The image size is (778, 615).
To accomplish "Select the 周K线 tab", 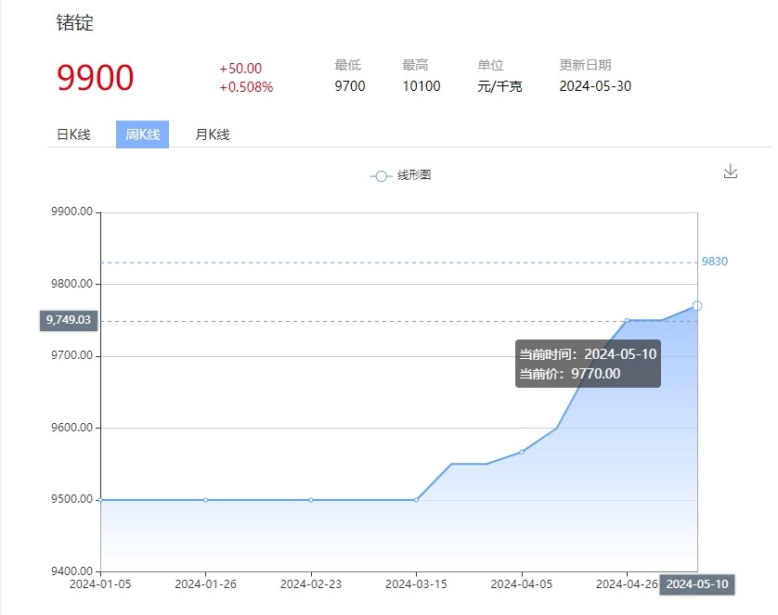I will pos(142,135).
